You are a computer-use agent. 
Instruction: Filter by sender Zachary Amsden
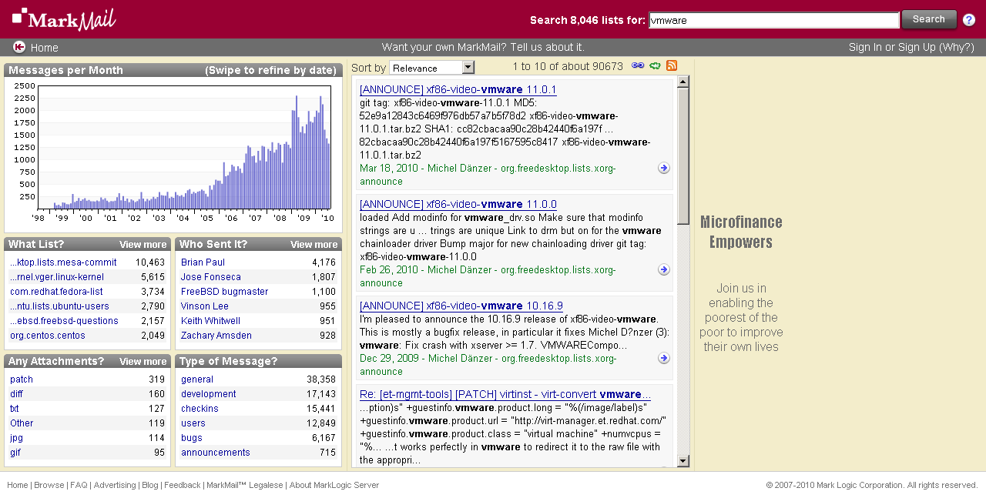pyautogui.click(x=216, y=336)
